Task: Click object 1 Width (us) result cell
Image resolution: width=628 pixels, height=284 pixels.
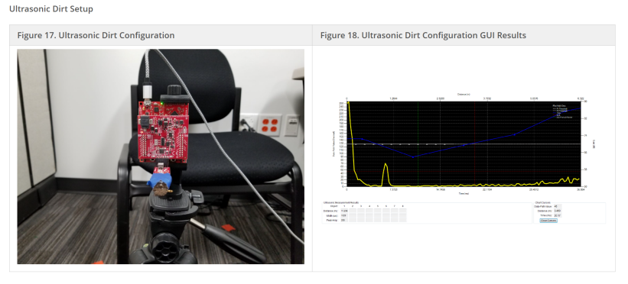Action: click(x=344, y=215)
